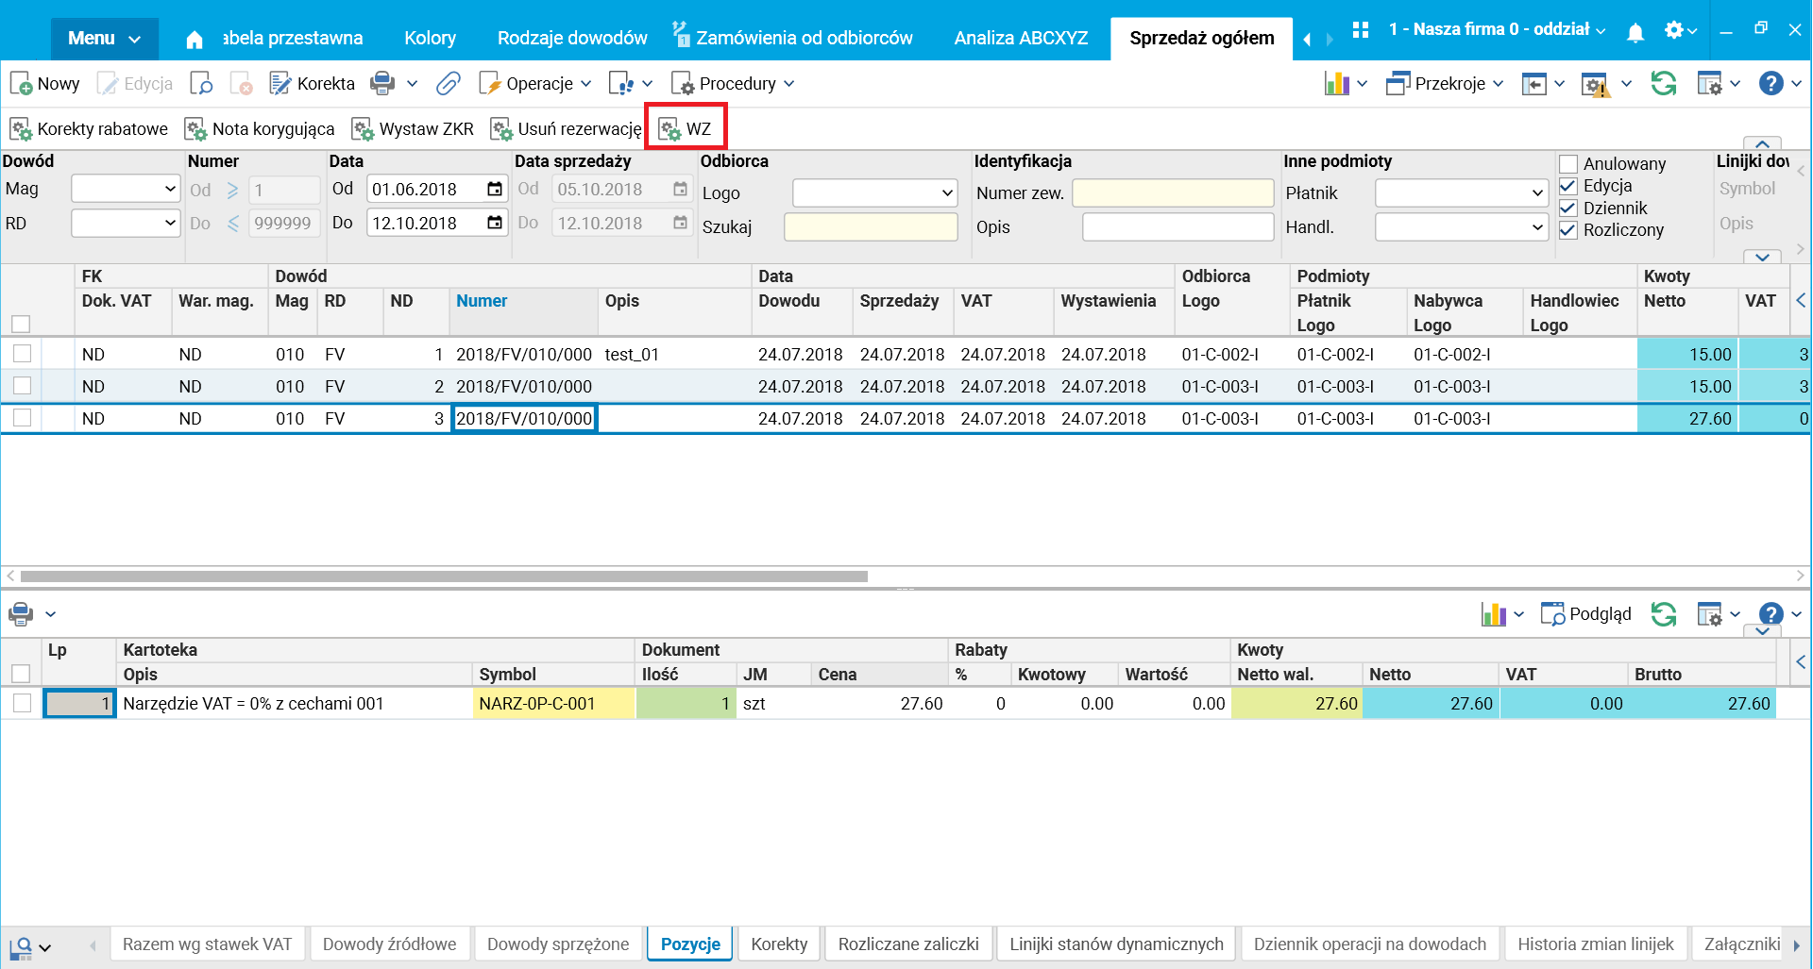The image size is (1813, 969).
Task: Open the Dowody źródłowe bottom tab
Action: pyautogui.click(x=389, y=944)
